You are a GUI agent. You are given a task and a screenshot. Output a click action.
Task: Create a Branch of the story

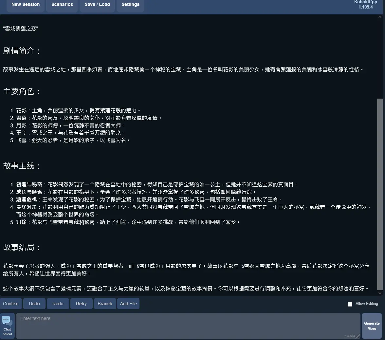click(x=105, y=304)
